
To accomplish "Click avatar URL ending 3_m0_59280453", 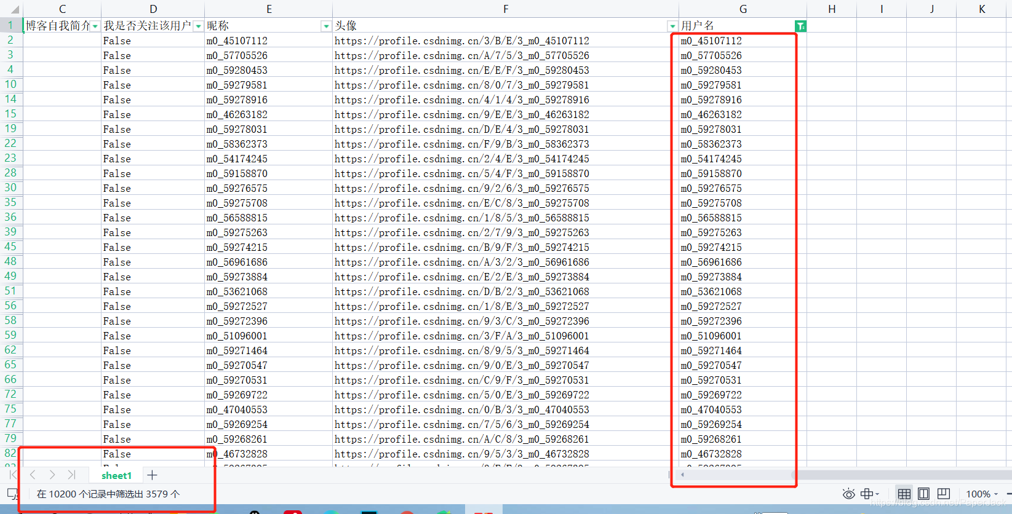I will point(505,70).
